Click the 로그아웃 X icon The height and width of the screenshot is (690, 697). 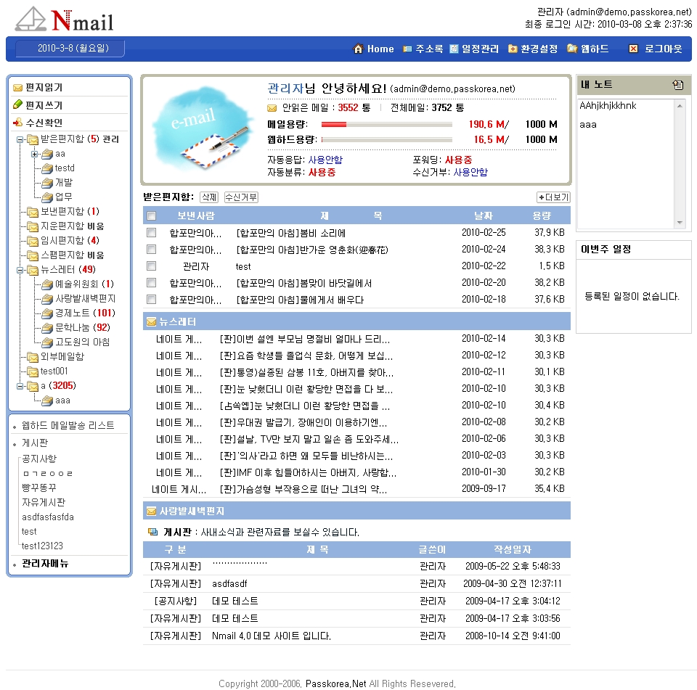633,49
